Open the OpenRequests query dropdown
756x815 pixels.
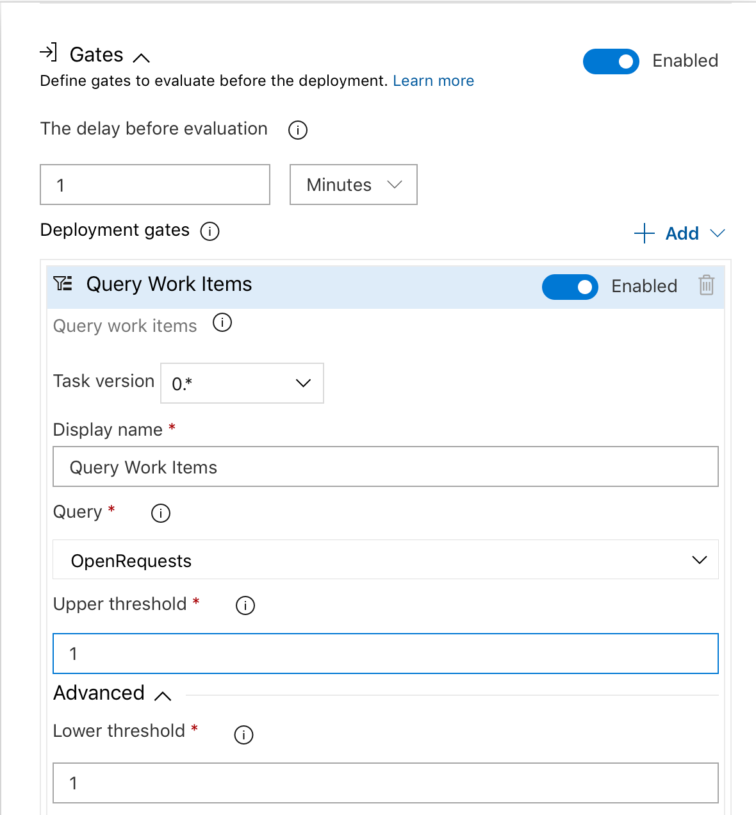(x=700, y=559)
